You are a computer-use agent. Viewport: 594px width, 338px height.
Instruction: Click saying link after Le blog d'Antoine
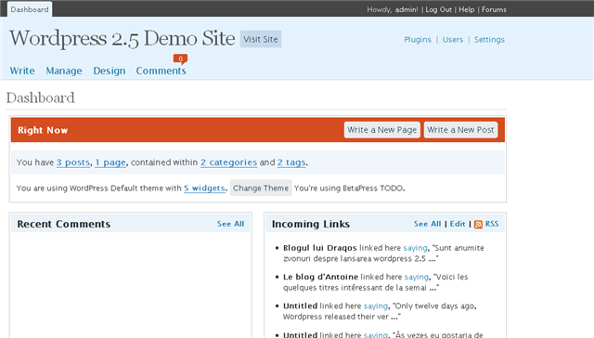(x=417, y=277)
